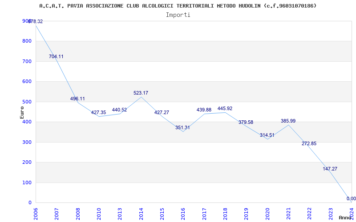Select data label 0.00

[351, 198]
